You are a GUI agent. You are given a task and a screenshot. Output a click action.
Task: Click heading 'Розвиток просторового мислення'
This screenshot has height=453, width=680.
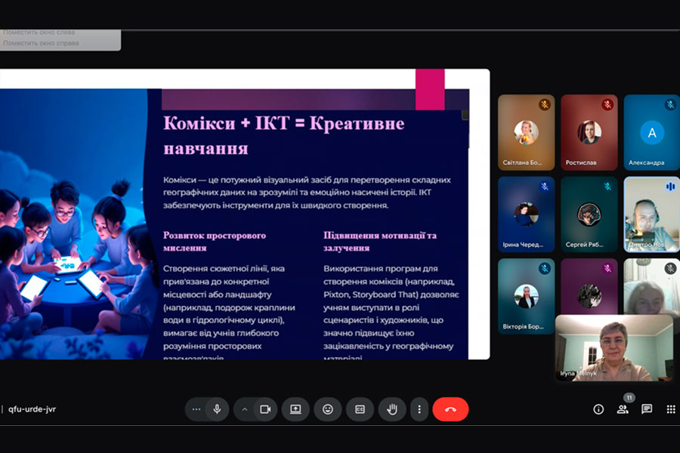coord(215,242)
